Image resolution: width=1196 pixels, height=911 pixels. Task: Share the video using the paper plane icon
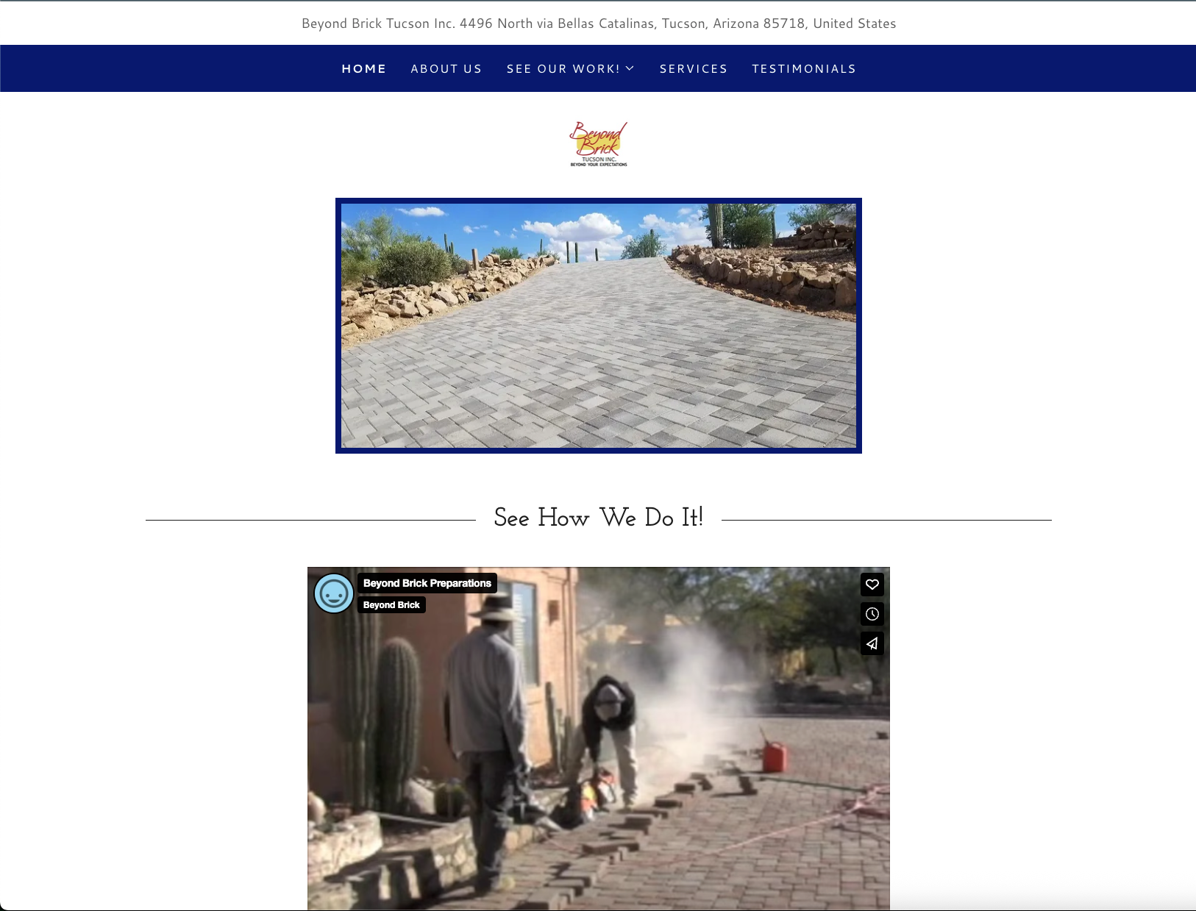872,643
